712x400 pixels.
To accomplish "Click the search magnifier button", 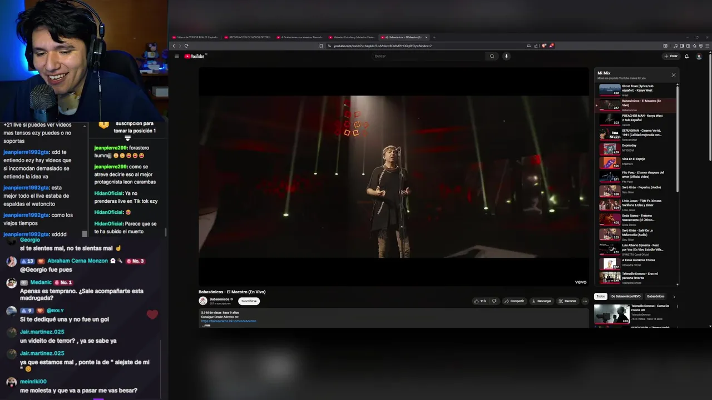I will pos(492,56).
